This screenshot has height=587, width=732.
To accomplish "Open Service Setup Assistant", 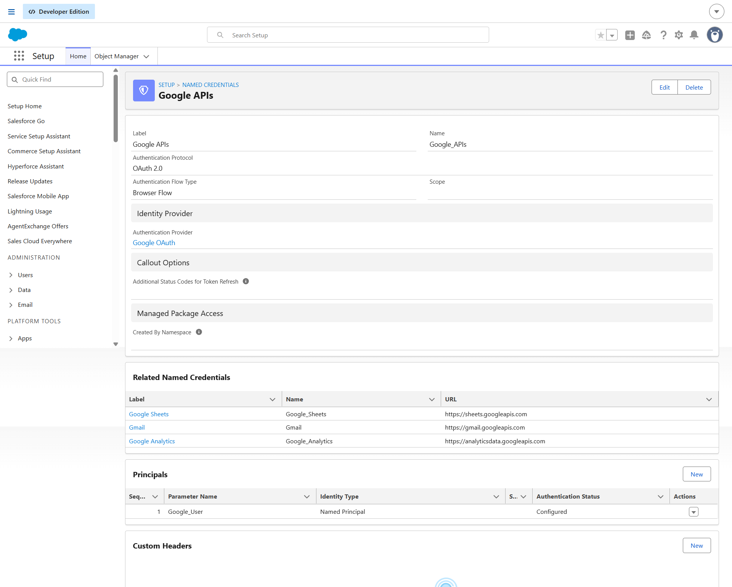I will (39, 136).
